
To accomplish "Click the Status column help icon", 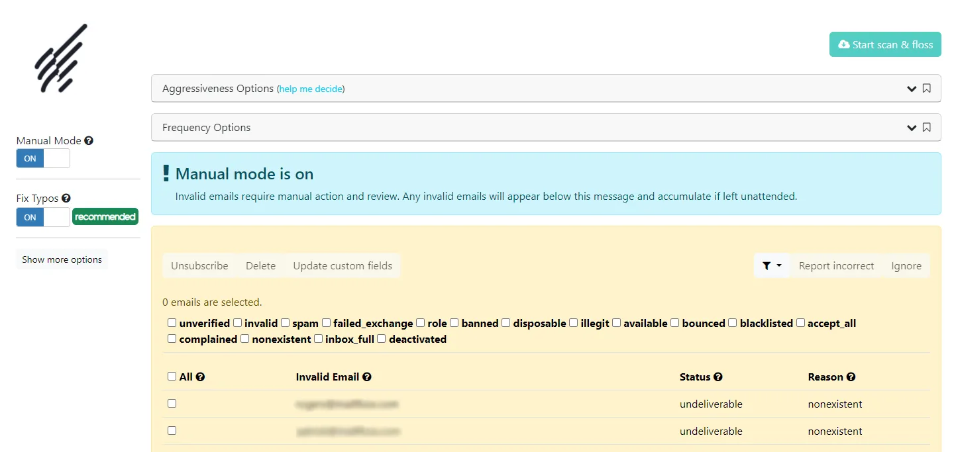I will pos(718,377).
